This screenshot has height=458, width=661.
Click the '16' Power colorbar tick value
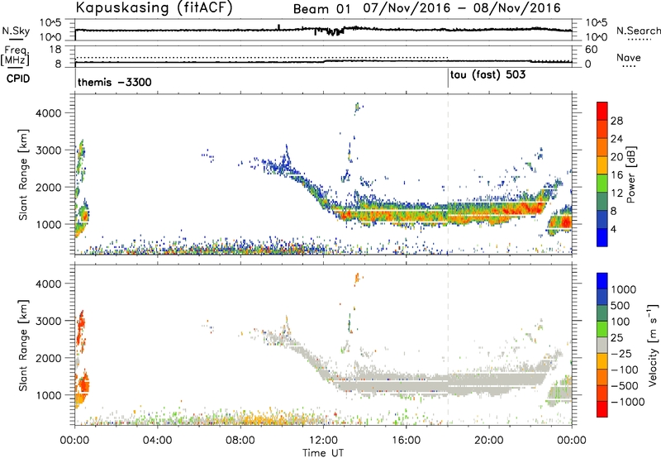(x=616, y=175)
